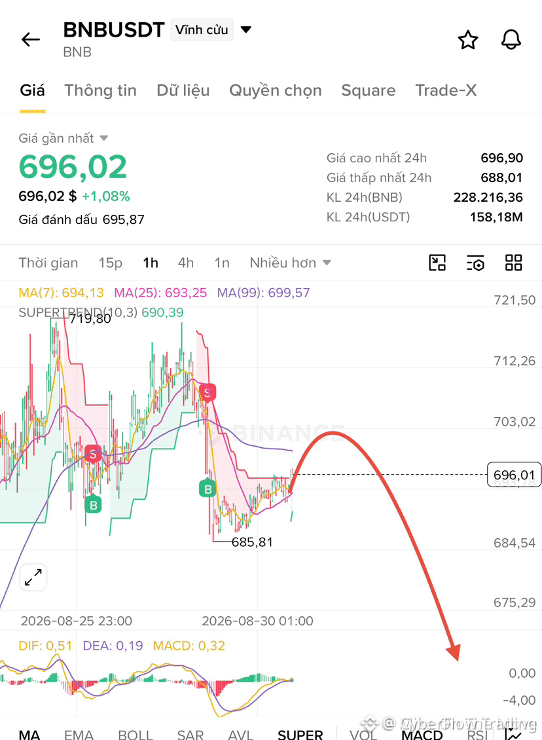
Task: Tap red S sell marker near 703
Action: coord(93,454)
